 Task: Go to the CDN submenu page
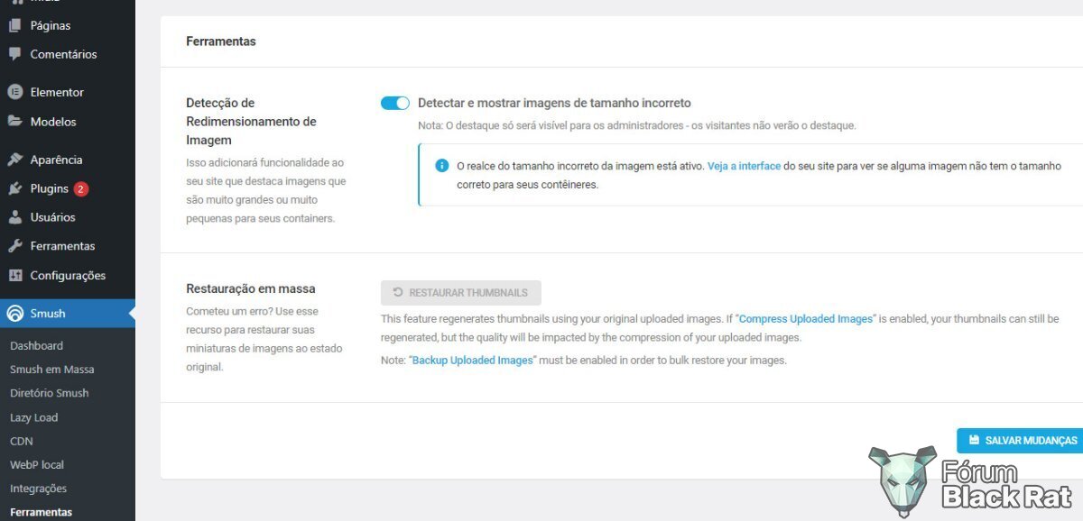pyautogui.click(x=21, y=441)
